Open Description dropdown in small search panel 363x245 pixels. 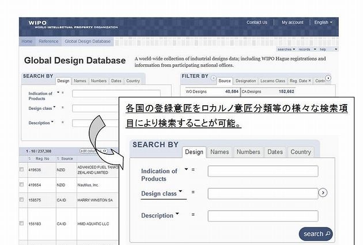pyautogui.click(x=52, y=121)
